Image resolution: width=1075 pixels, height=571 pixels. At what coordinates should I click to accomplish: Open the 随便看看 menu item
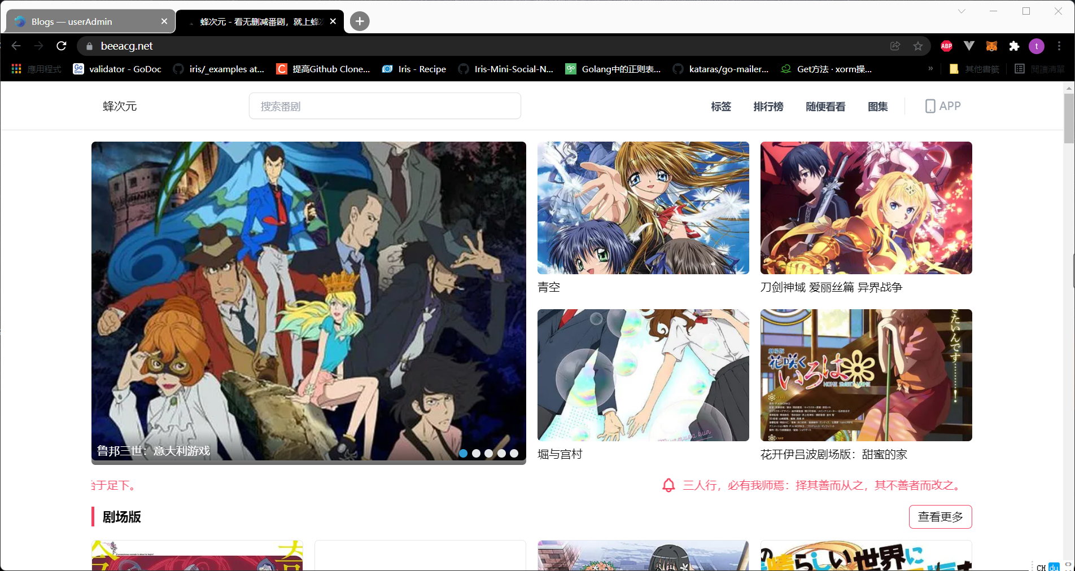(825, 107)
